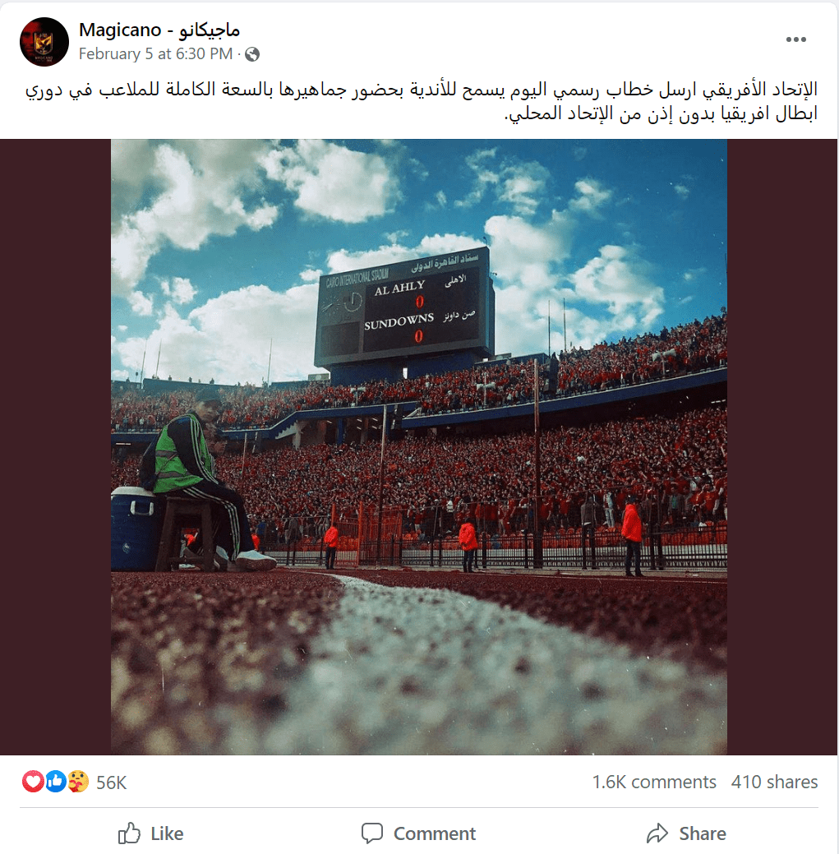This screenshot has height=854, width=839.
Task: Show the 1.6K comments
Action: pyautogui.click(x=654, y=782)
